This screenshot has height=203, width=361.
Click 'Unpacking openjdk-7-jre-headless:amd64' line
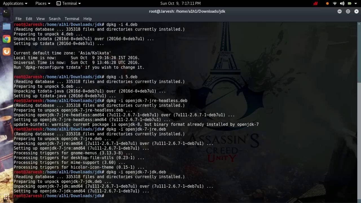[x=124, y=115]
